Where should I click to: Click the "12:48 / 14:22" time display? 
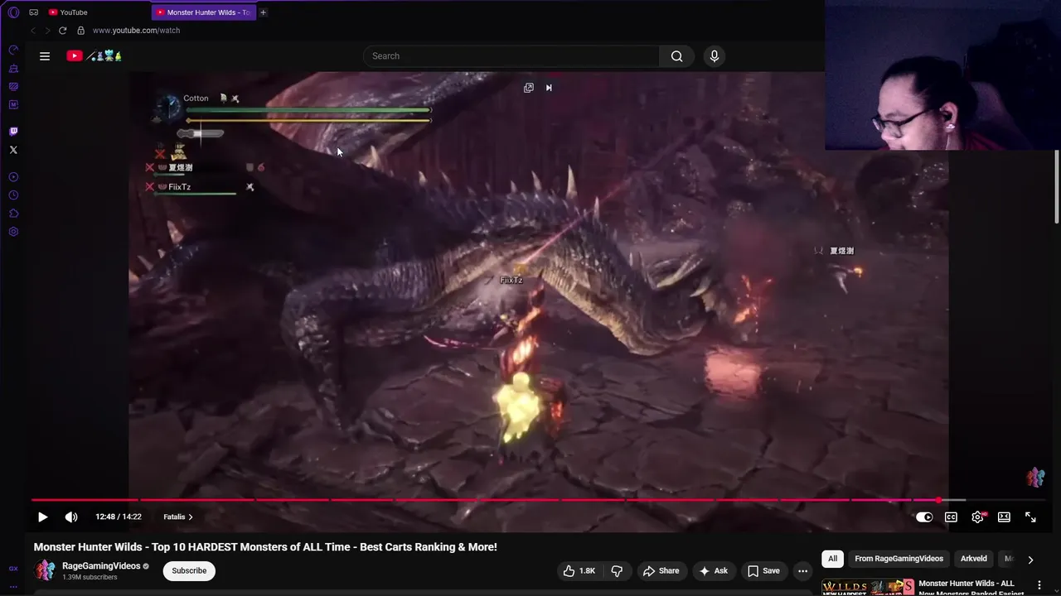pos(119,517)
